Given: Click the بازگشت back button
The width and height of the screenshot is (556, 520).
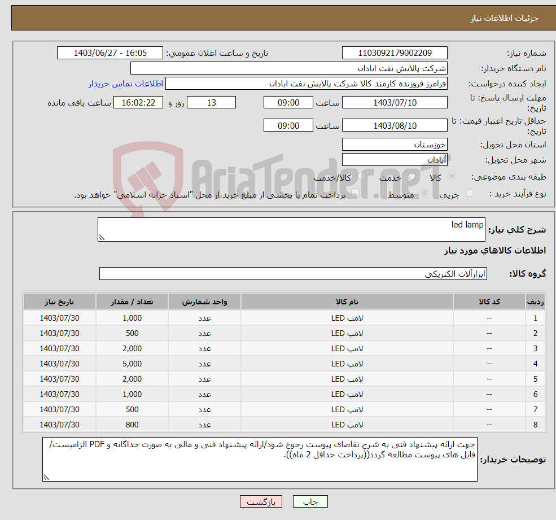Looking at the screenshot, I should (261, 501).
